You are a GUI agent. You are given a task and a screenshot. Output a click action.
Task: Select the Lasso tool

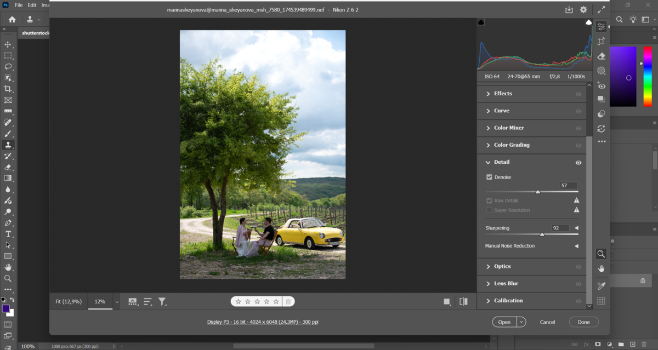click(x=8, y=67)
